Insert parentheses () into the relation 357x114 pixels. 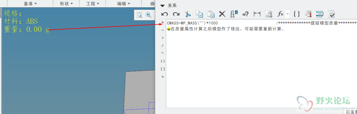[162, 61]
